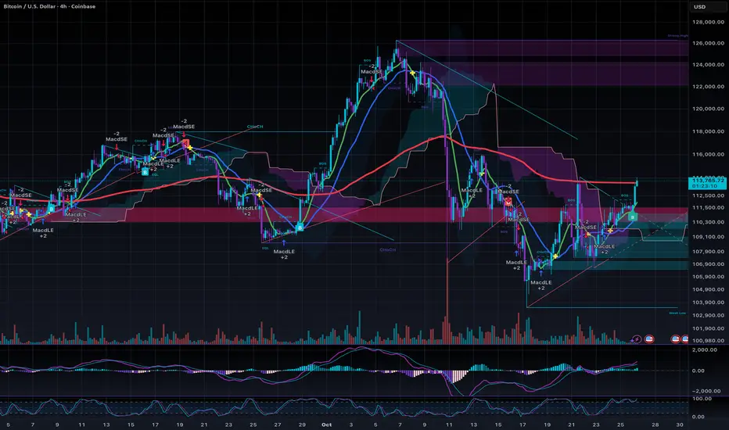Click the blue B marker near date 29
The image size is (729, 430).
click(300, 228)
